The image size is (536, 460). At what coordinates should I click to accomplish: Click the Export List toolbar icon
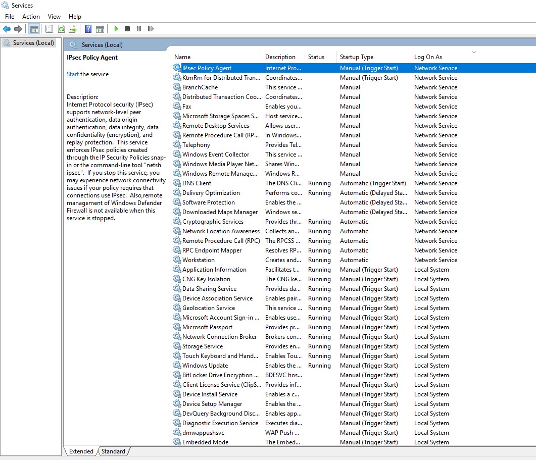point(73,29)
